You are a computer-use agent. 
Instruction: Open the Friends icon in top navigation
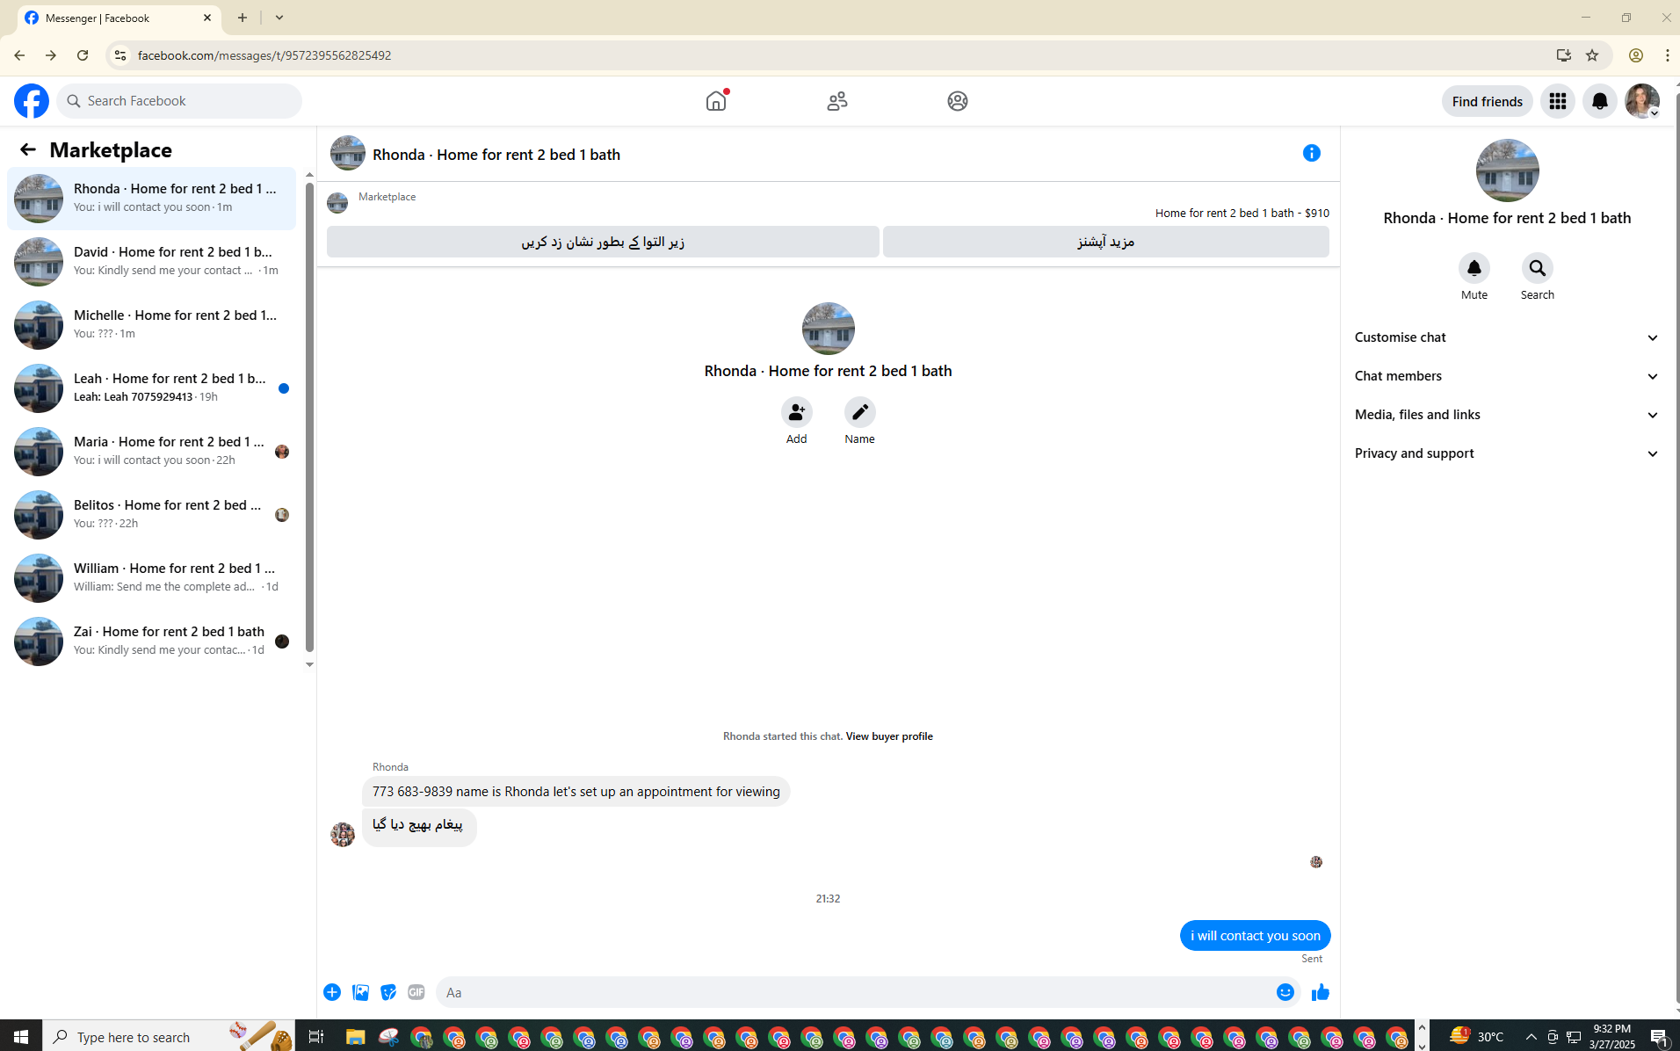pos(837,101)
